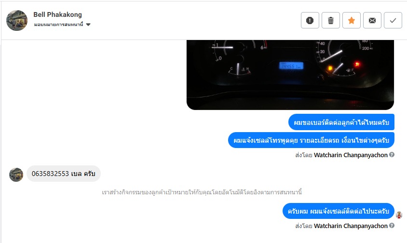
Task: Select the blue bubble asking for contact number
Action: pyautogui.click(x=341, y=122)
